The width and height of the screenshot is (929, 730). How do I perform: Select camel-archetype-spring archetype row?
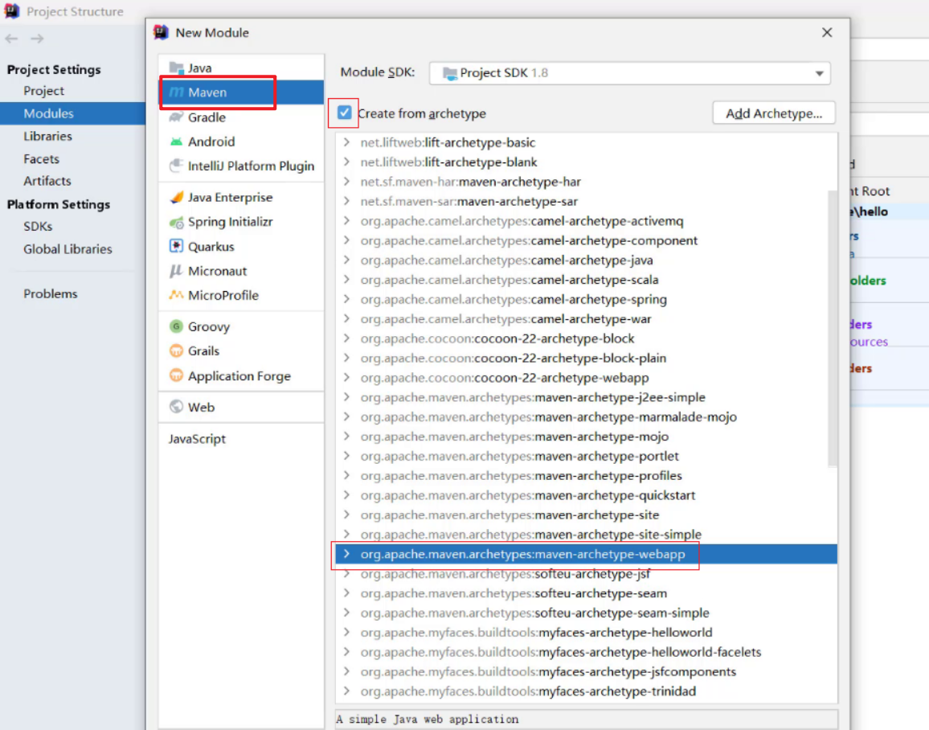[587, 298]
